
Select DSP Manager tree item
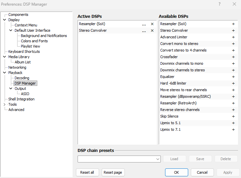pyautogui.click(x=25, y=83)
